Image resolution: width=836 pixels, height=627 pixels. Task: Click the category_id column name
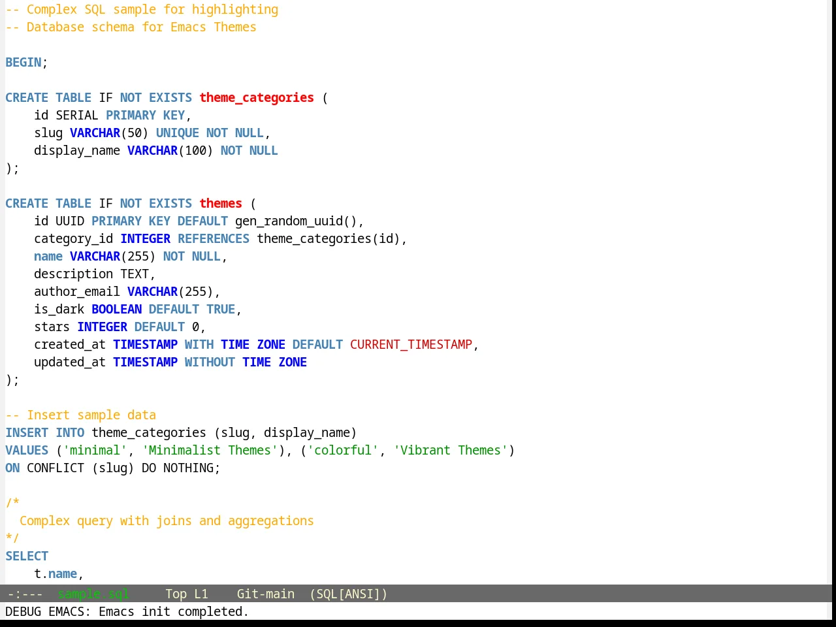[74, 238]
